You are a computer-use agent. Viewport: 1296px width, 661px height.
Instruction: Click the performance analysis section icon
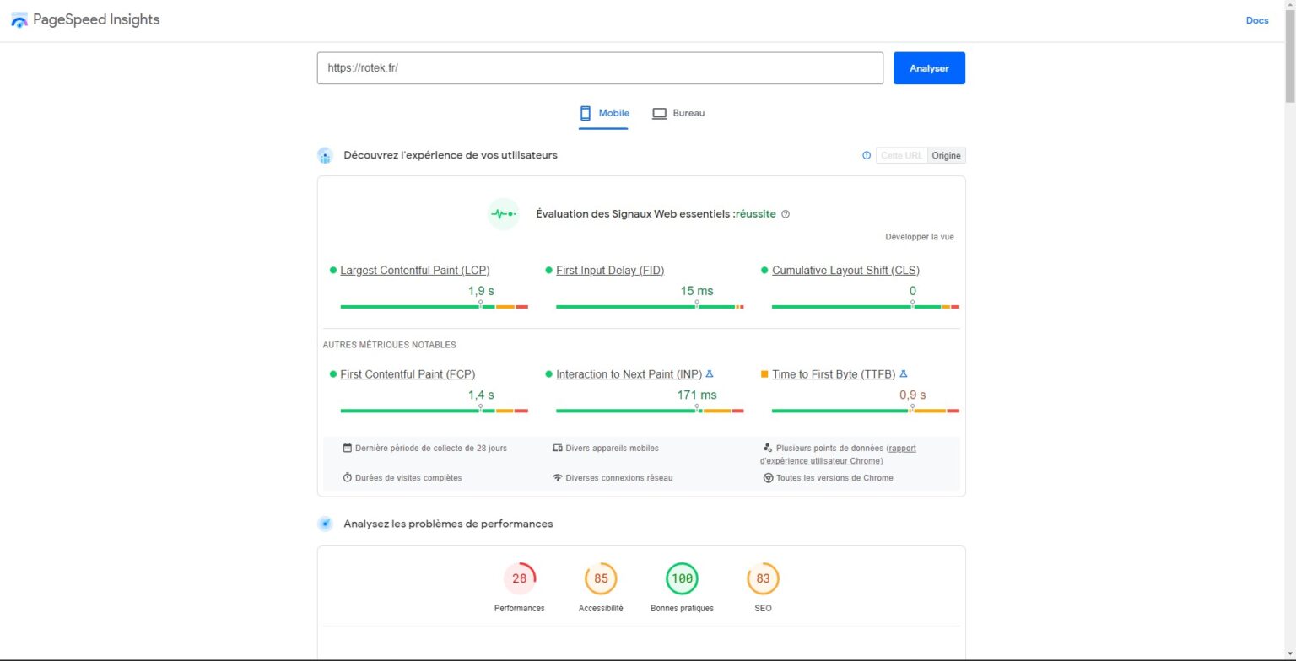click(x=325, y=524)
